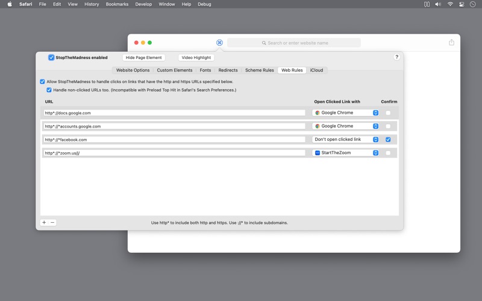Click the Chrome icon in accounts.google.com row

coord(318,126)
